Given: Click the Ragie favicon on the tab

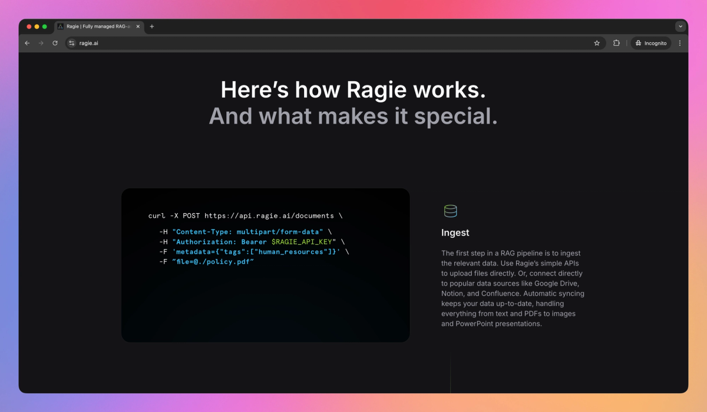Looking at the screenshot, I should click(x=60, y=26).
